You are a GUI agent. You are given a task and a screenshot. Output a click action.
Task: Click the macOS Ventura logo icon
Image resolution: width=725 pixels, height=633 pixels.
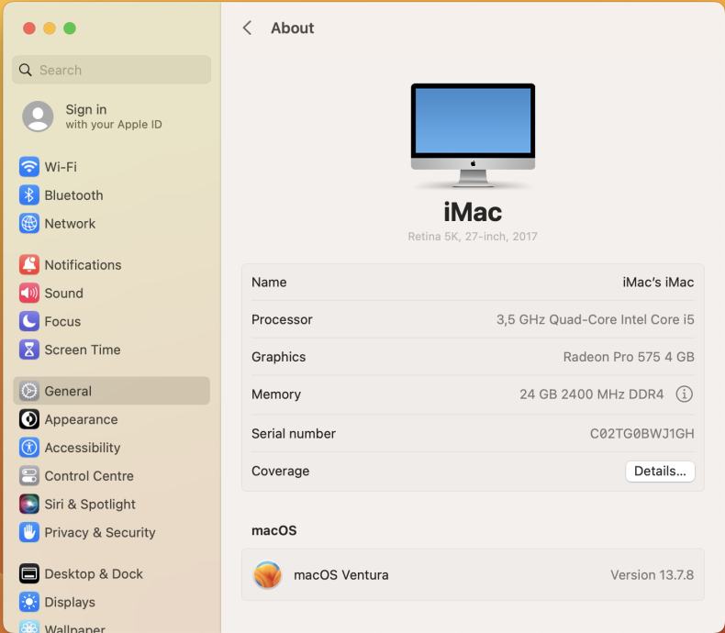click(267, 575)
